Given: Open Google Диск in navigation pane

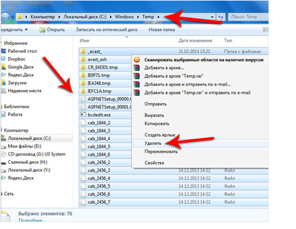Looking at the screenshot, I should click(21, 67).
